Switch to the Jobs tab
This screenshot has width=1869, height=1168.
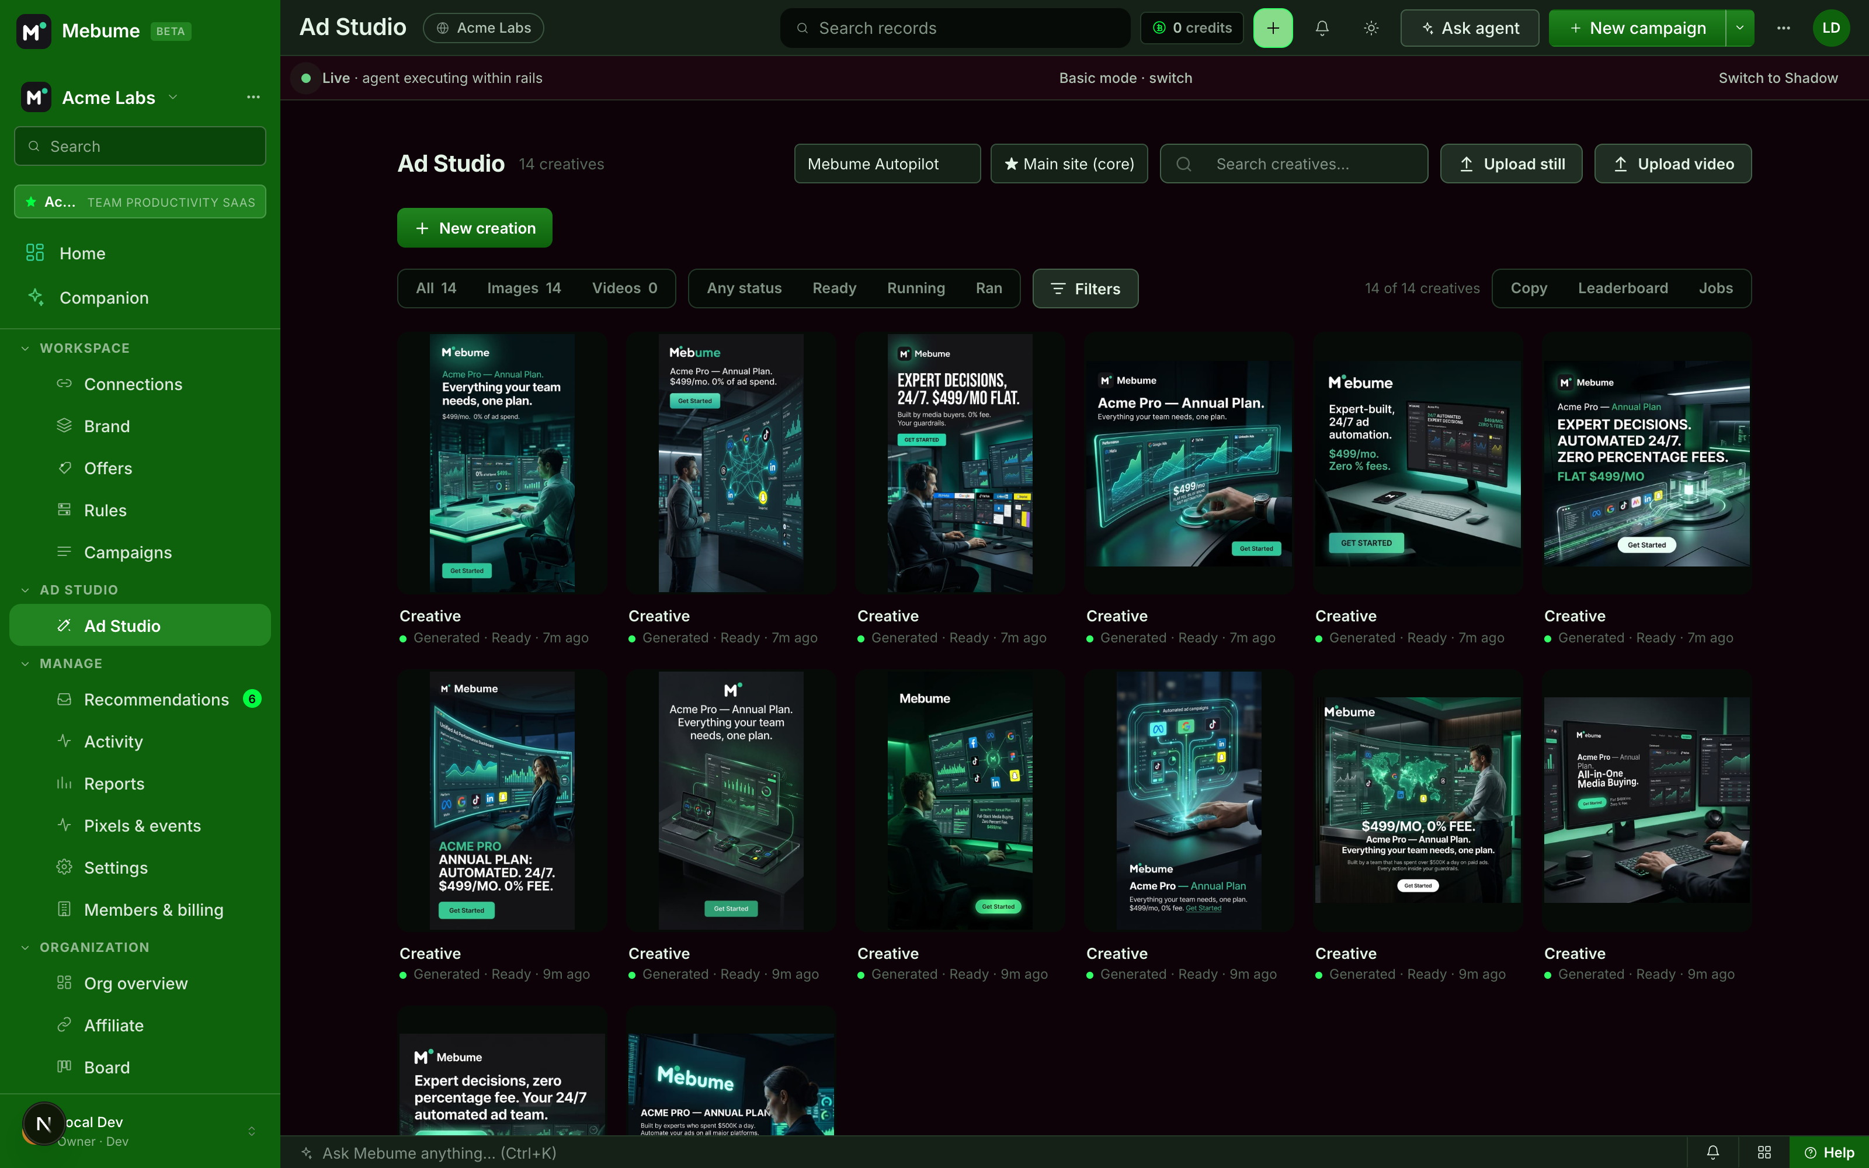[1715, 288]
